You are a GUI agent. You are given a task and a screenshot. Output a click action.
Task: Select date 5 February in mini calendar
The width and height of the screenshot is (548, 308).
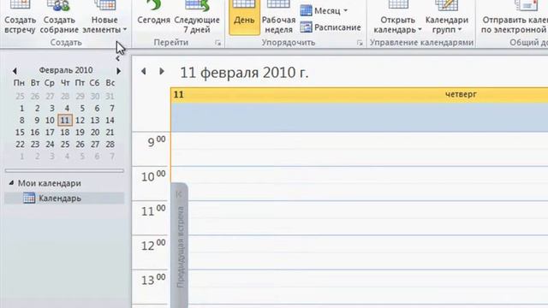(82, 109)
